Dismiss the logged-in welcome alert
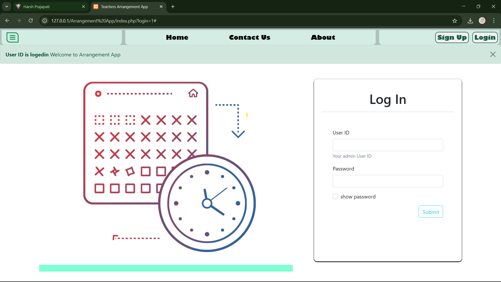Screen dimensions: 501x282 (493, 54)
